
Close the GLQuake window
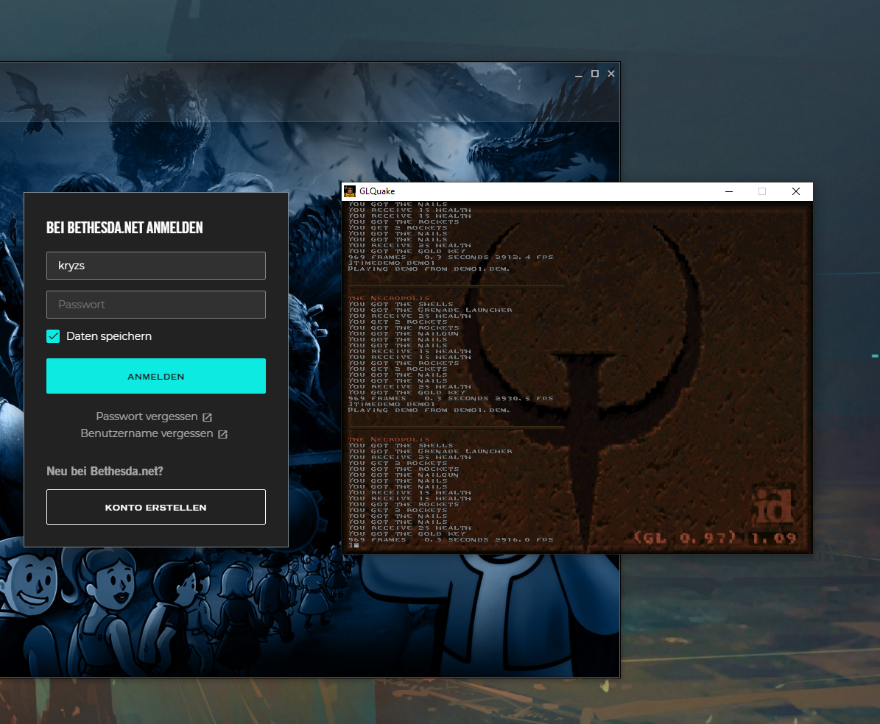pos(796,191)
